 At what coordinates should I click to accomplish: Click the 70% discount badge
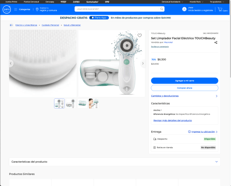(x=154, y=59)
